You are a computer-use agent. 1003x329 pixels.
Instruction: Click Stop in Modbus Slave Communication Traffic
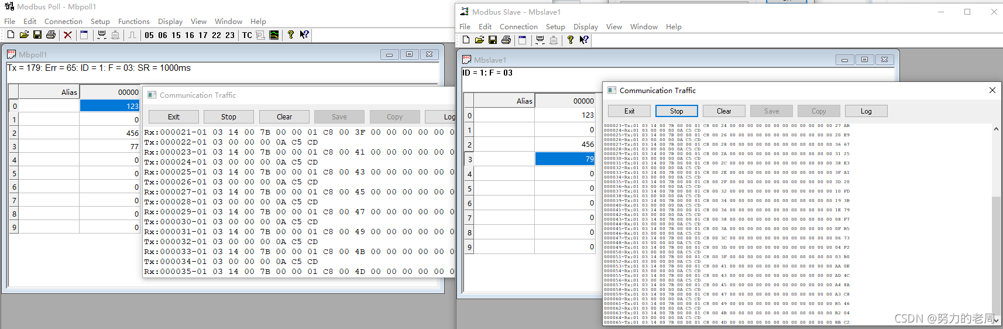click(676, 111)
